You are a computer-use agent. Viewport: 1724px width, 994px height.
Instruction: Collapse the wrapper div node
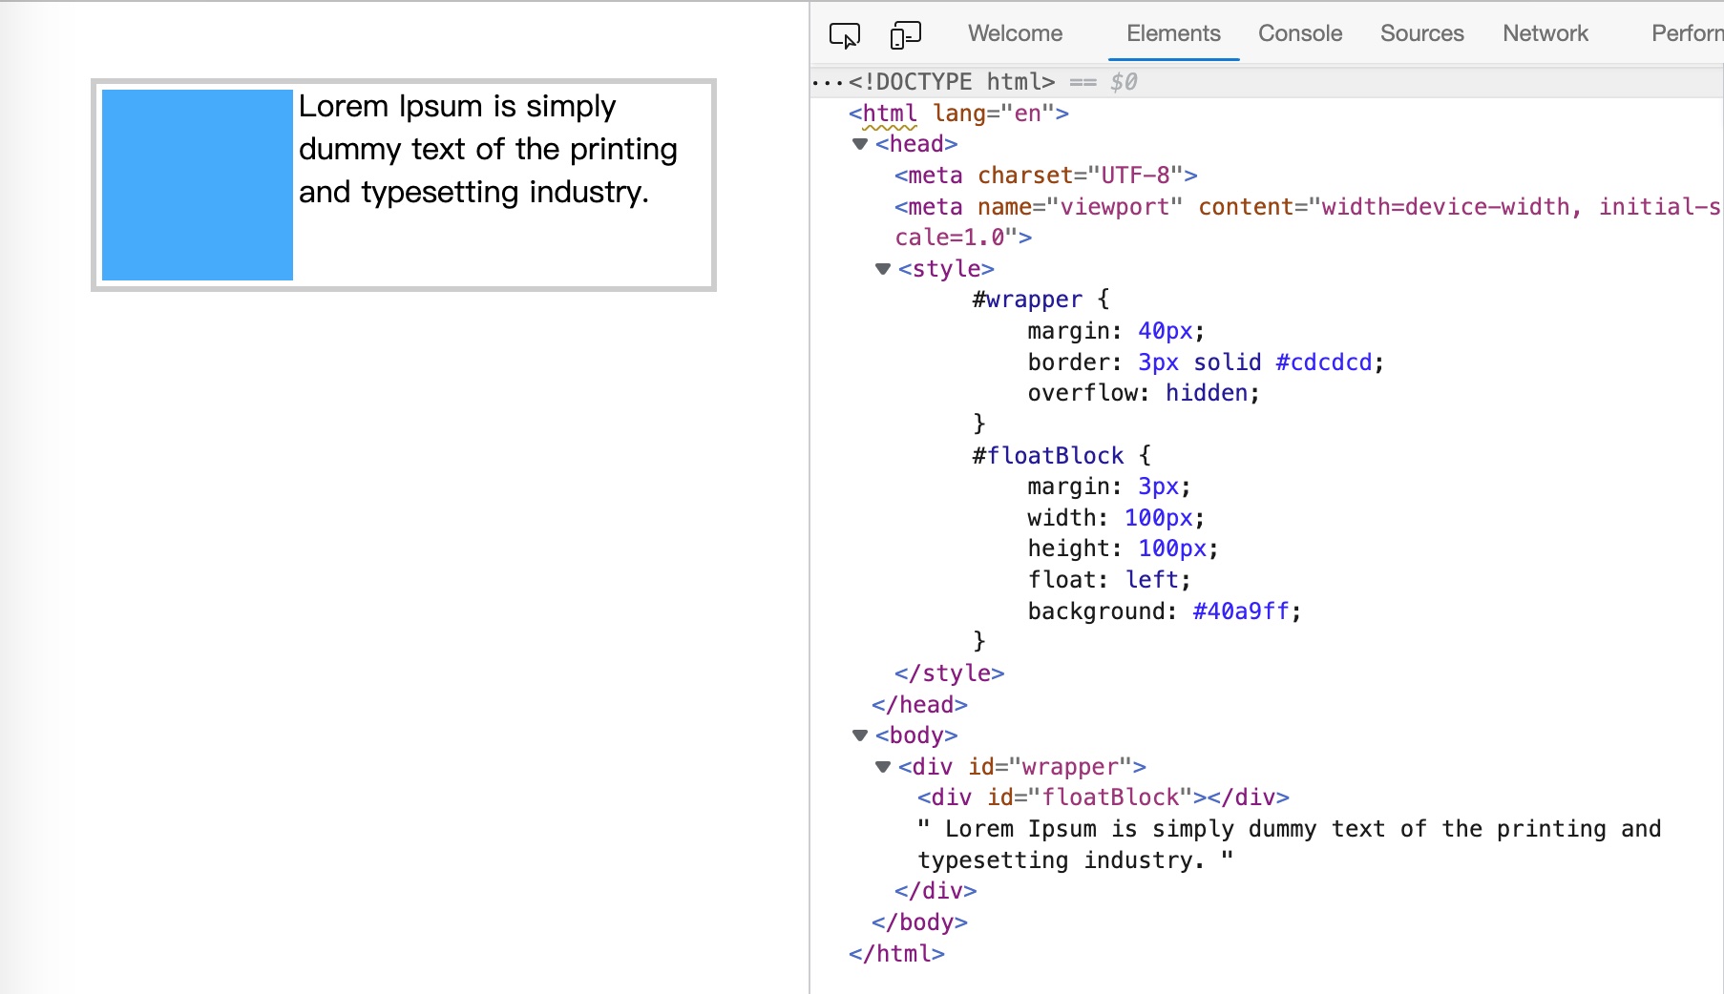click(883, 767)
